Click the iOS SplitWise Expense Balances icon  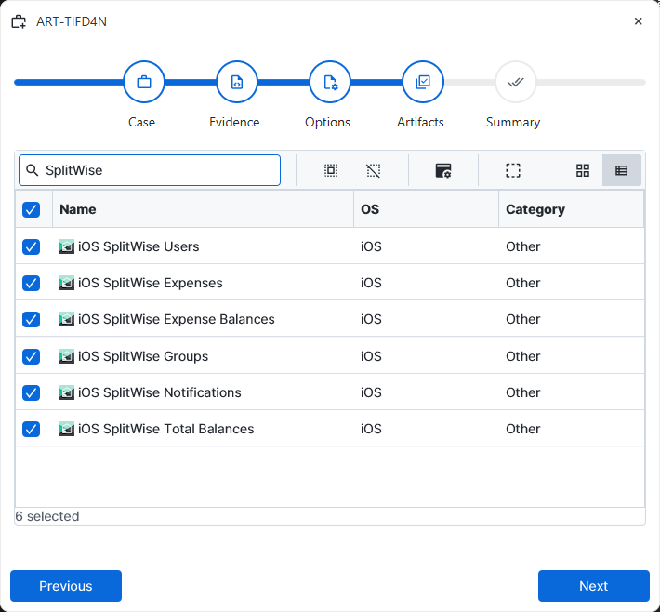coord(67,319)
